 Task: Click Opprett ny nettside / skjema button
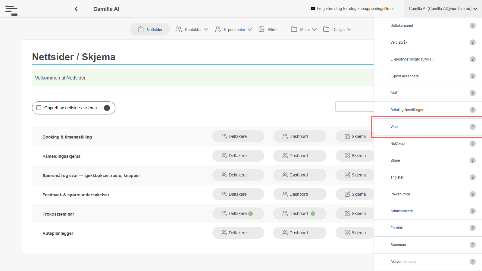[x=74, y=108]
